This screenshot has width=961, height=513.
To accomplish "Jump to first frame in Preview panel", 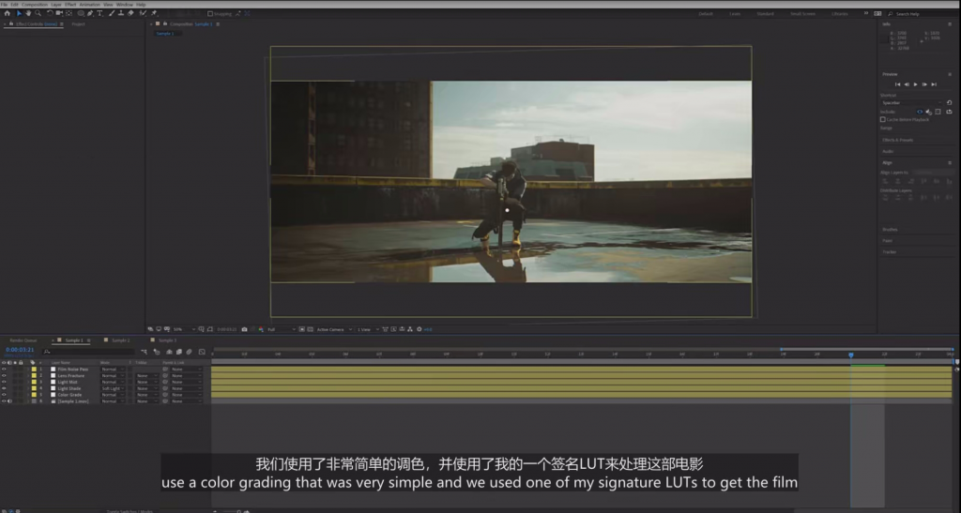I will tap(898, 84).
